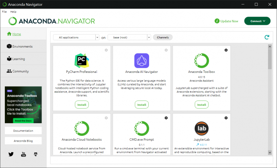Viewport: 277px width, 168px height.
Task: Click the scrollbar down arrow
Action: 270,153
